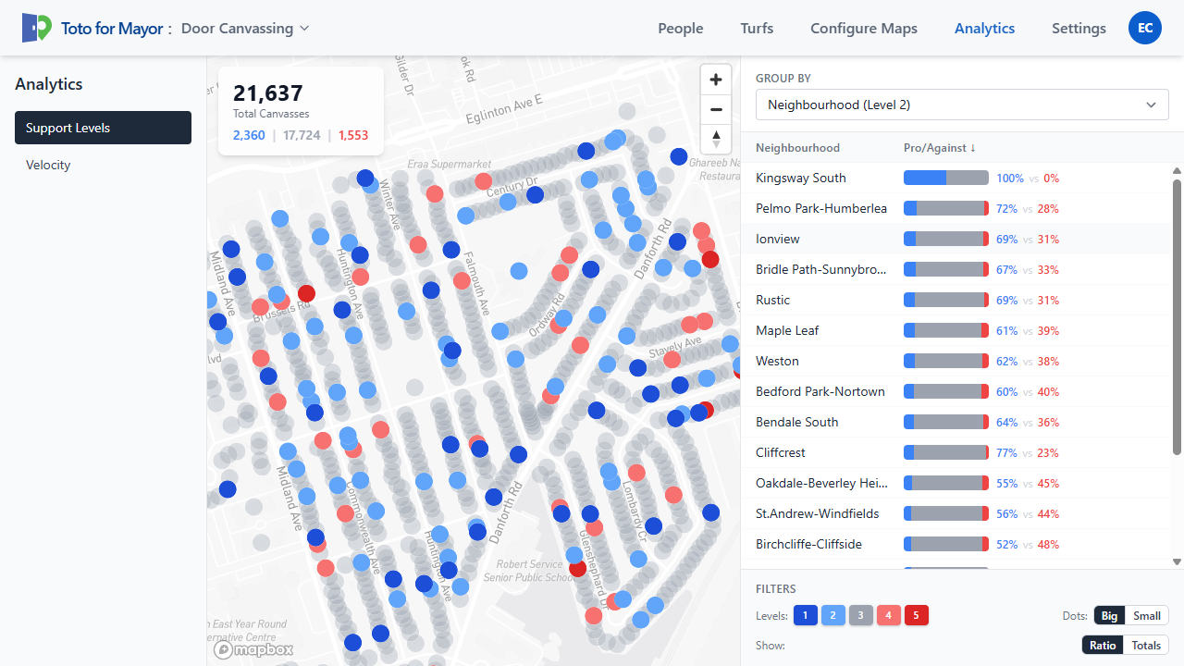Set dots size to Small

[1147, 615]
